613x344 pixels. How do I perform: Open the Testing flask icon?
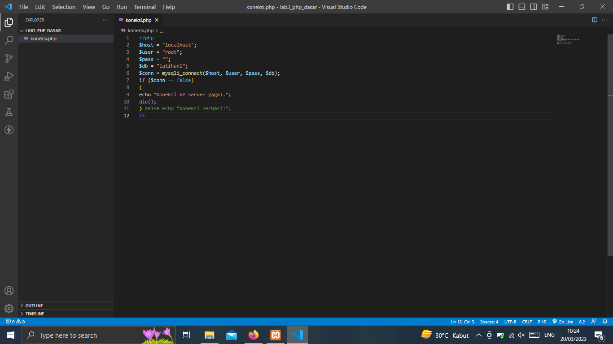[9, 112]
